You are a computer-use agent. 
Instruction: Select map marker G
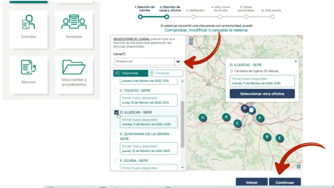tap(203, 117)
